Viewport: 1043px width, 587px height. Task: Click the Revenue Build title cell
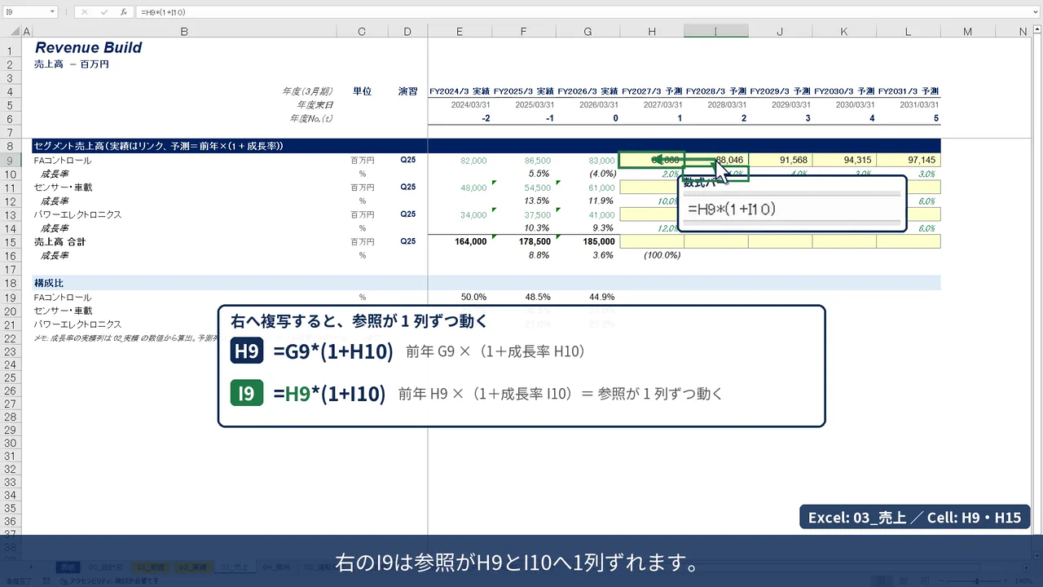click(x=88, y=47)
